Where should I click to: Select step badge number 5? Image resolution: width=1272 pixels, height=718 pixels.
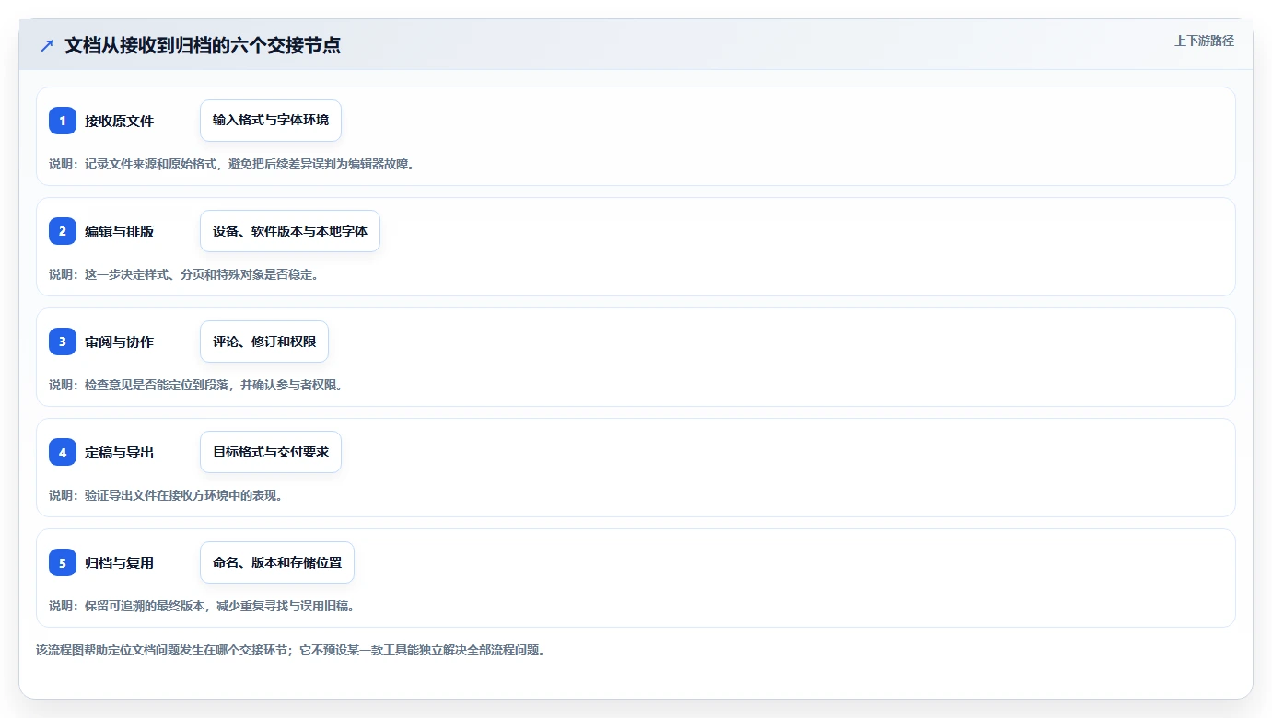pyautogui.click(x=63, y=562)
